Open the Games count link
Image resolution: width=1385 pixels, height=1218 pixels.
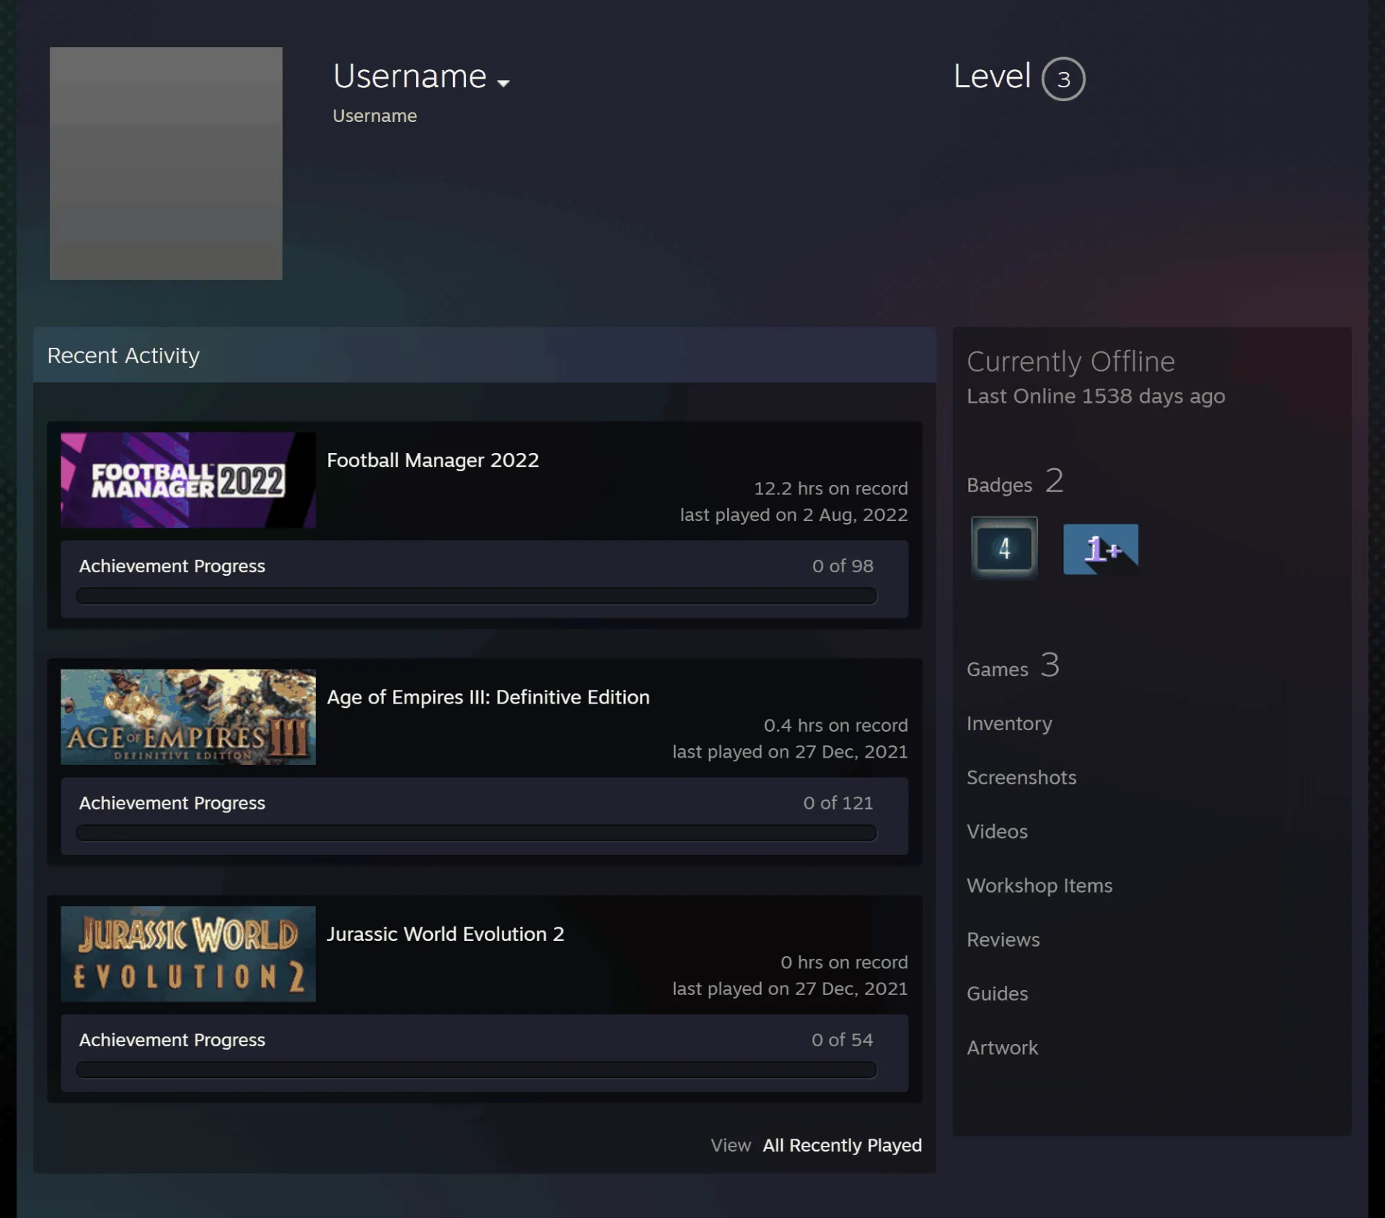pos(1013,666)
